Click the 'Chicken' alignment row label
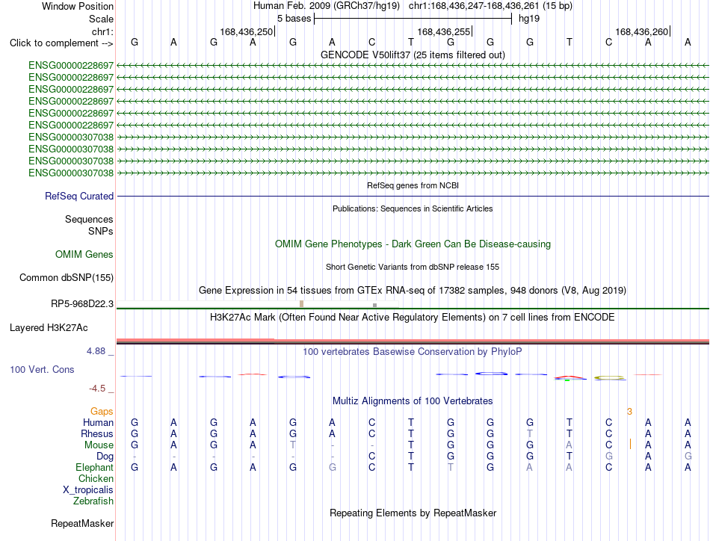 coord(96,478)
